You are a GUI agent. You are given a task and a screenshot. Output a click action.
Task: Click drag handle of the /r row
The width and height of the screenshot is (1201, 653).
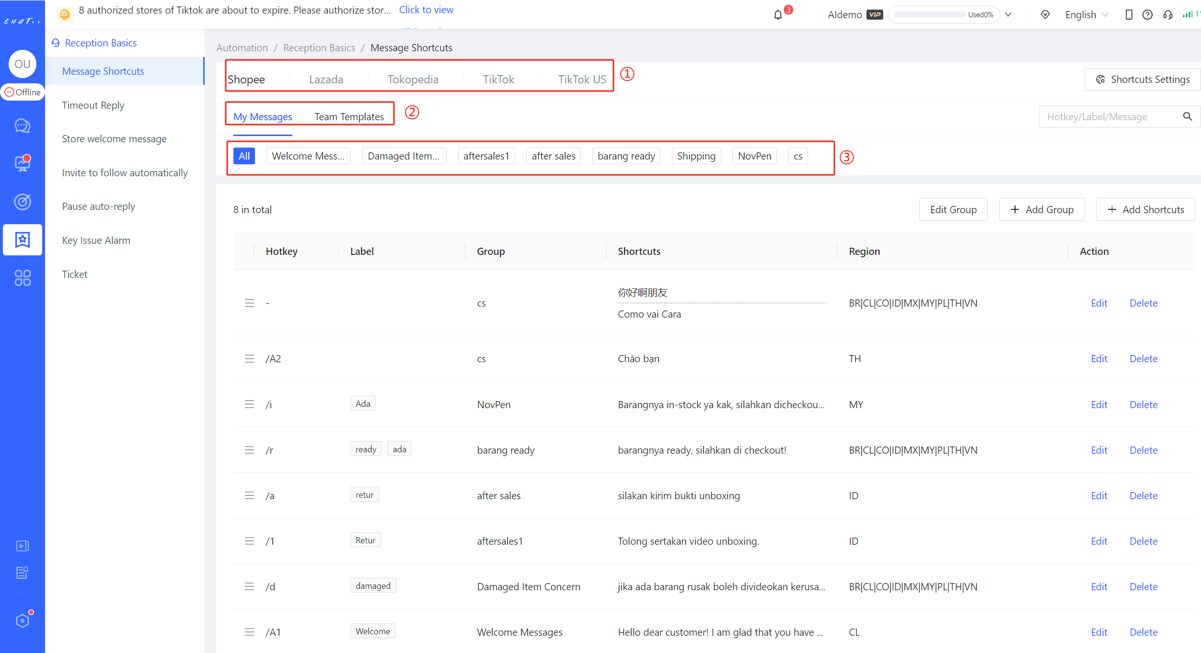[249, 450]
